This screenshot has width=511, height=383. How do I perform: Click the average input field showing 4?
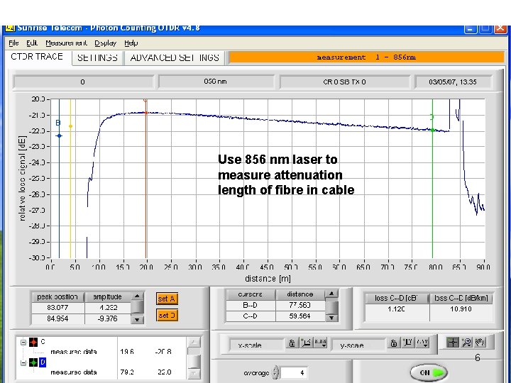coord(294,372)
